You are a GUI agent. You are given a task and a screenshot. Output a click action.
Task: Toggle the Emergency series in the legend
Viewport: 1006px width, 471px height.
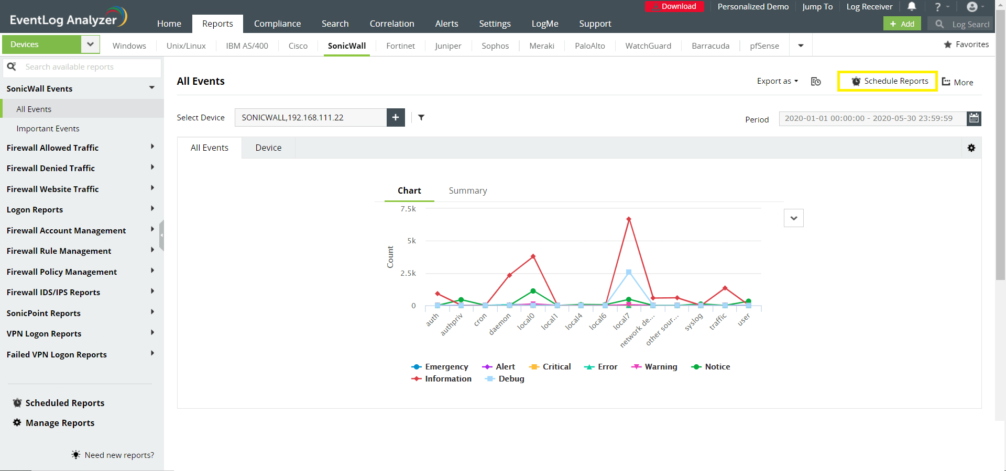(x=440, y=367)
